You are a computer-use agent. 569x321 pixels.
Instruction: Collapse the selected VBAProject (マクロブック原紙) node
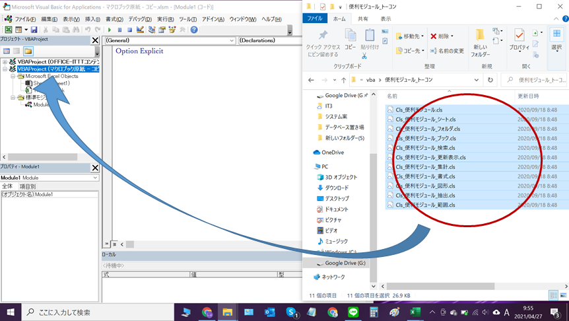[5, 69]
